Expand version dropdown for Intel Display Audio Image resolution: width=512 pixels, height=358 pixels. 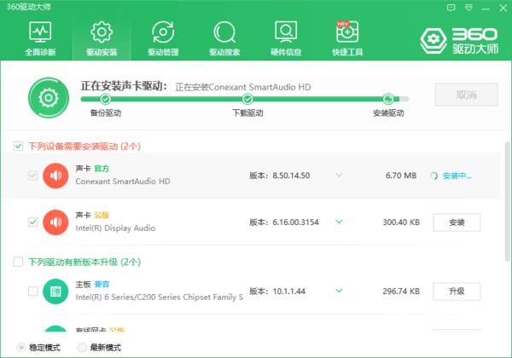pos(339,222)
